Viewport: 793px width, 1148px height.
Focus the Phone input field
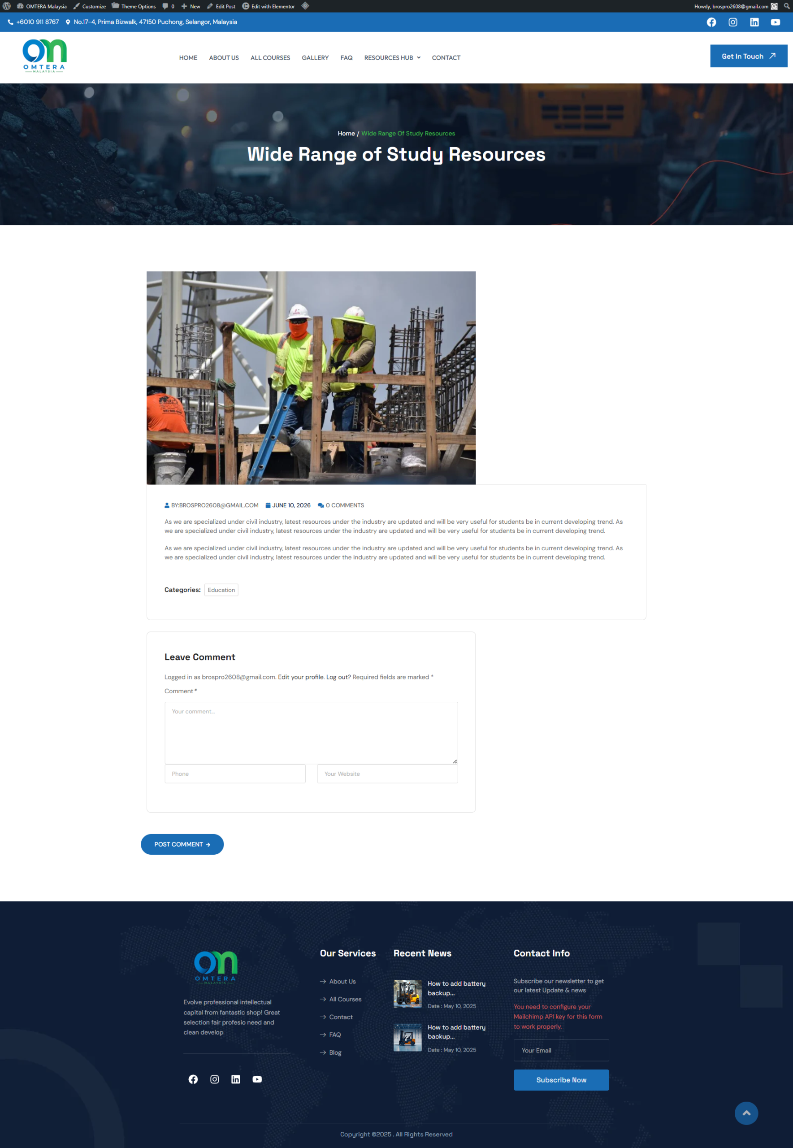coord(235,774)
